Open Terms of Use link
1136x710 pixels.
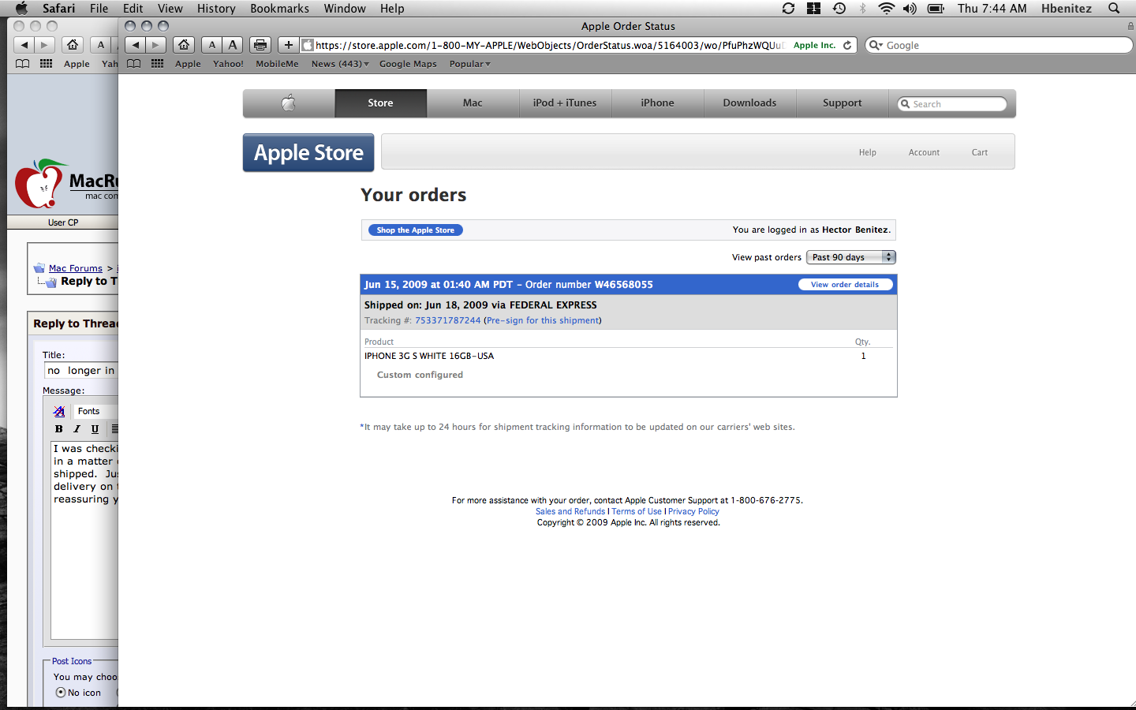pyautogui.click(x=637, y=511)
